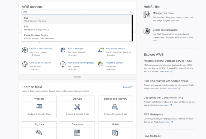Open the Mobile learning card

[115, 130]
